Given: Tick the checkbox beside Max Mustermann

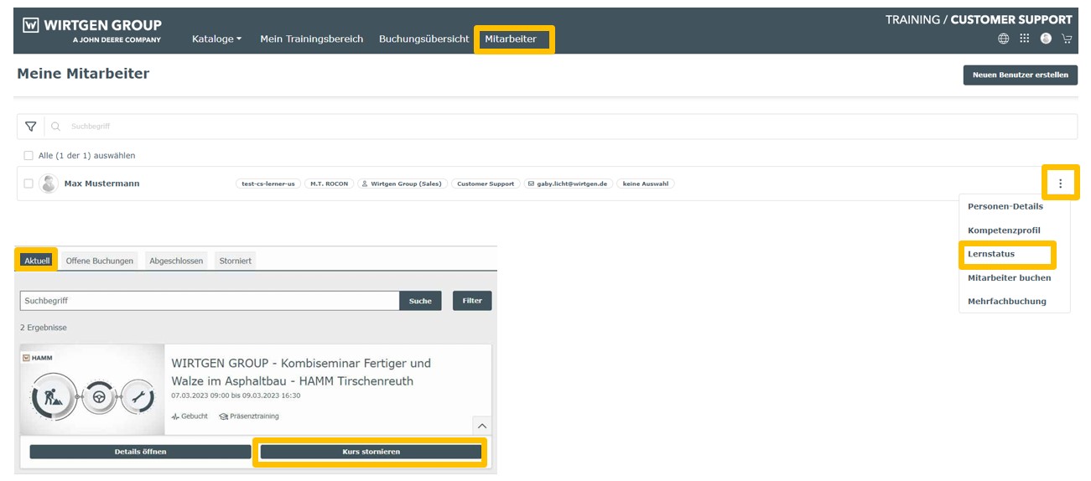Looking at the screenshot, I should [x=29, y=184].
